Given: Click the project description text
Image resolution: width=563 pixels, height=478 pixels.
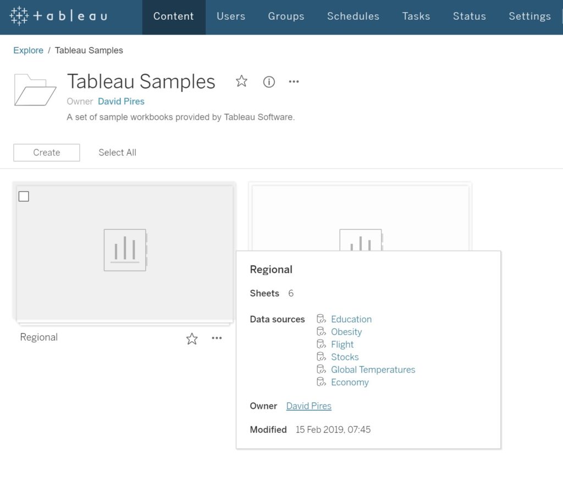Looking at the screenshot, I should tap(180, 118).
